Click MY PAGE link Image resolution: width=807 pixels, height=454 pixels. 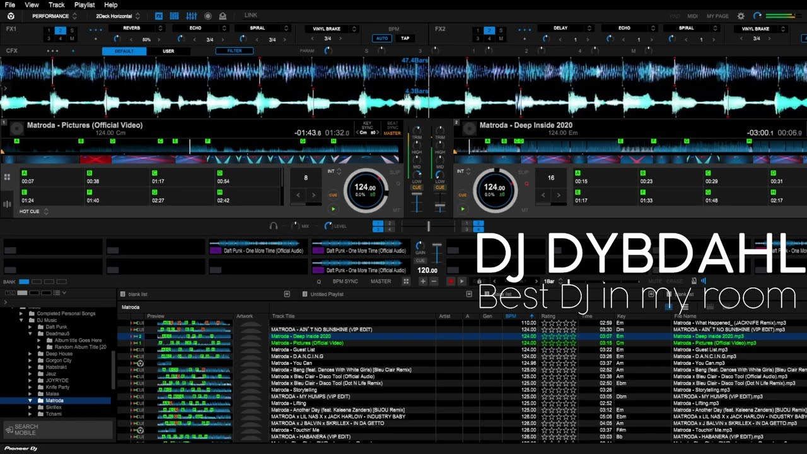point(717,16)
